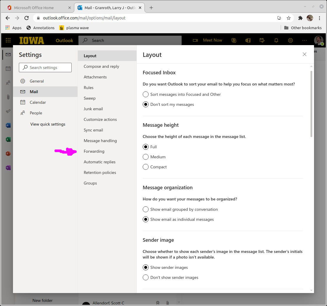Select Show email grouped by conversation
The height and width of the screenshot is (306, 327).
pos(146,209)
